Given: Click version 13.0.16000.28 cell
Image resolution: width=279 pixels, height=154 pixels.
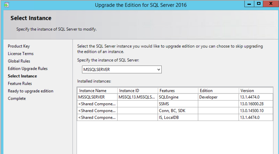Looking at the screenshot, I should [256, 104].
